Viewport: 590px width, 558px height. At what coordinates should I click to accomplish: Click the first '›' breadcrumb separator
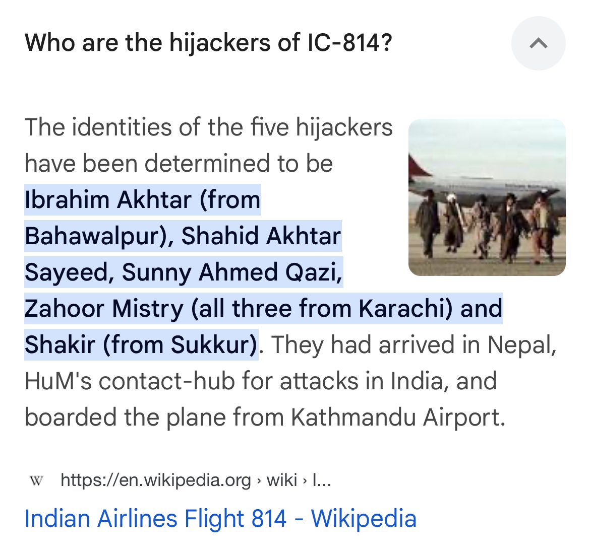[x=259, y=480]
